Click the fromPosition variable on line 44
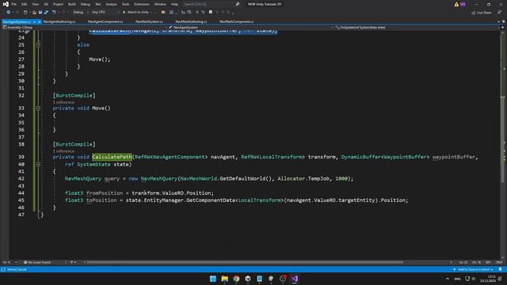507x285 pixels. [105, 193]
